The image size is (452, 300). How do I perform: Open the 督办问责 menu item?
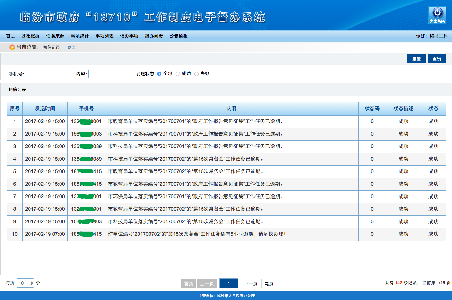click(x=154, y=36)
